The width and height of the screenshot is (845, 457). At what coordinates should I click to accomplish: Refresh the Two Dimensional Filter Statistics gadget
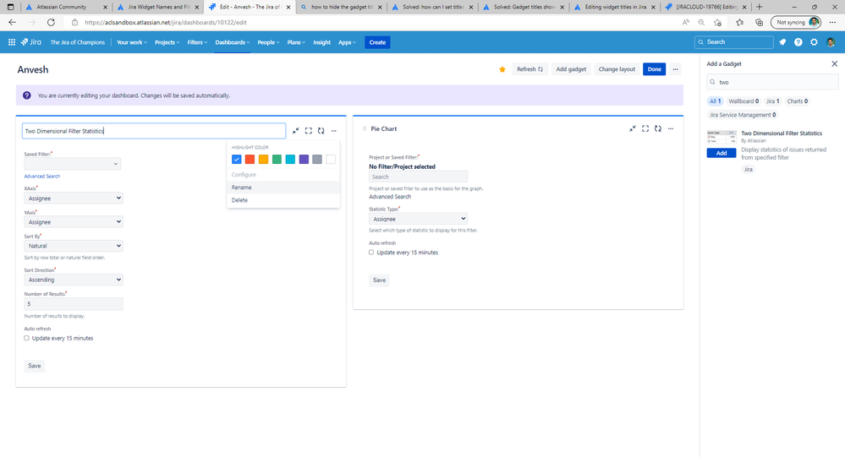pos(321,131)
